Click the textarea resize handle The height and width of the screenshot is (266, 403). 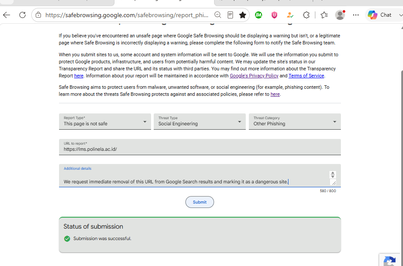tap(333, 182)
